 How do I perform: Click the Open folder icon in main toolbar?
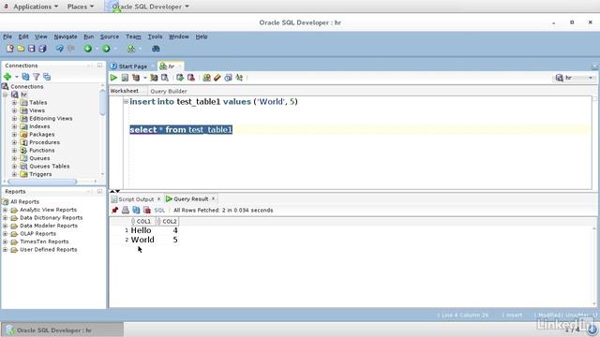pos(21,49)
